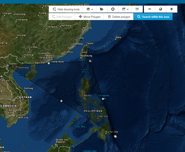Viewport: 185px width, 152px height.
Task: Click the globe full-extent icon
Action: (161, 9)
